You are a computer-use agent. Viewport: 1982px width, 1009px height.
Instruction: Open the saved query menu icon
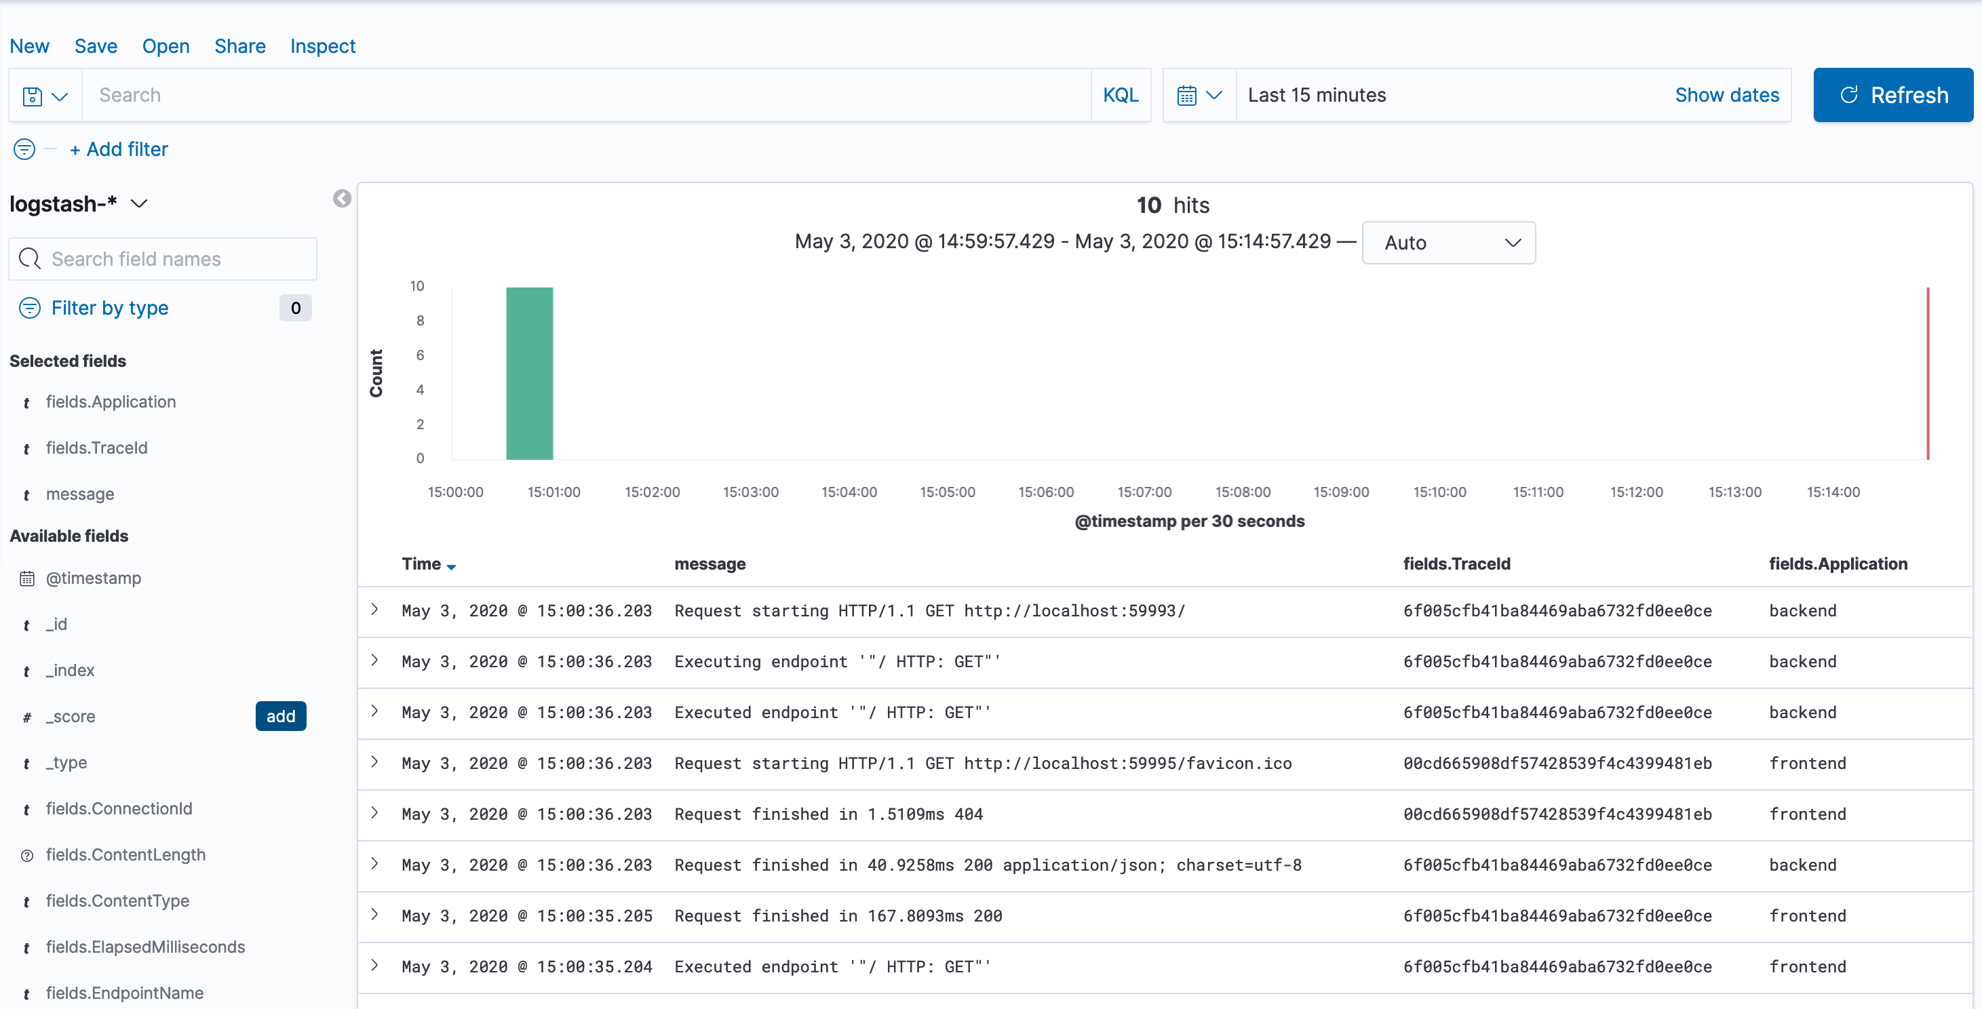(45, 96)
